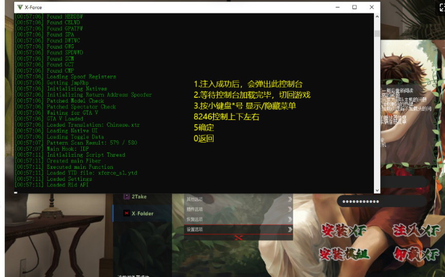Viewport: 445px width, 277px height.
Task: Click 'Loaded Translation: Chinese.xtr' log line
Action: [77, 125]
